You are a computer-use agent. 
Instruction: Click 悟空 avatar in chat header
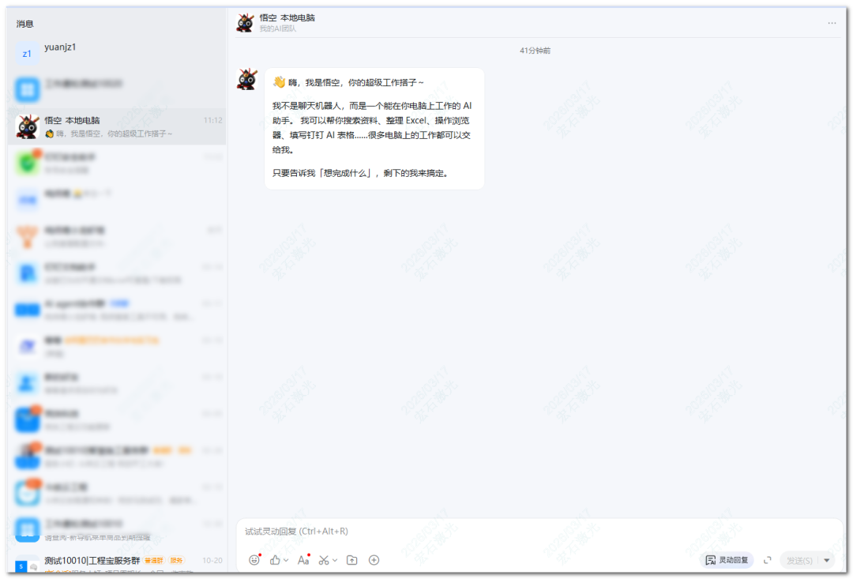click(246, 23)
